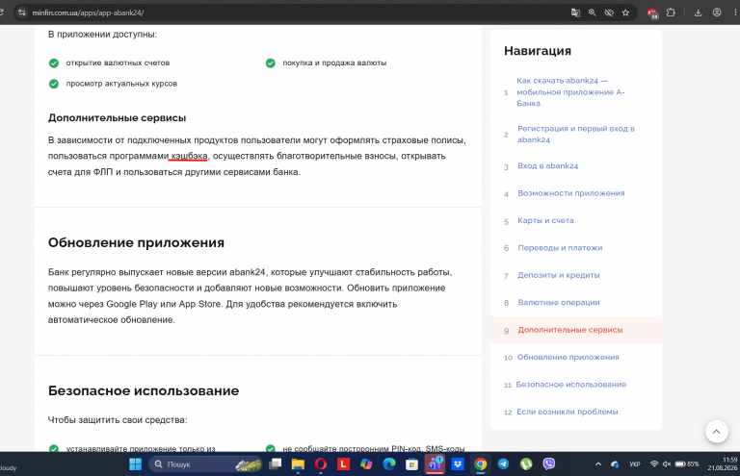
Task: Open the page zoom indicator icon
Action: click(592, 13)
